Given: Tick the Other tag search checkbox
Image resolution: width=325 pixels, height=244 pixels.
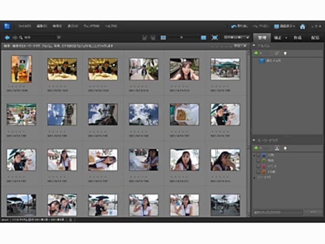Looking at the screenshot, I should [x=258, y=172].
